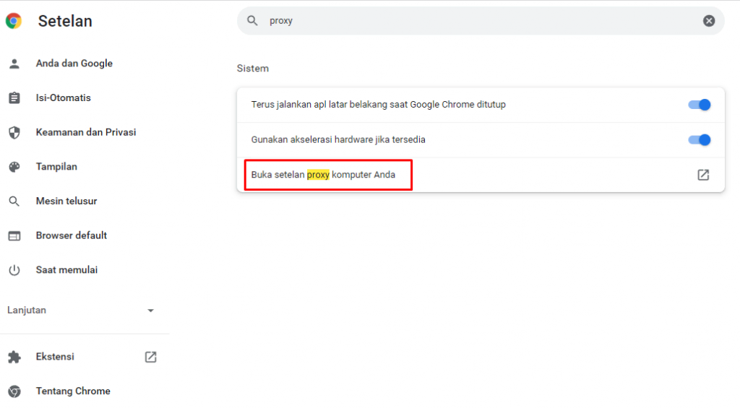Click the Tentang Chrome logo icon
740x408 pixels.
point(14,391)
